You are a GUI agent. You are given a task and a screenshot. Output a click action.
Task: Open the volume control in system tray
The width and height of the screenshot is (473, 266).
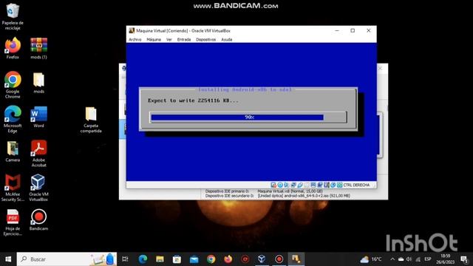[409, 259]
